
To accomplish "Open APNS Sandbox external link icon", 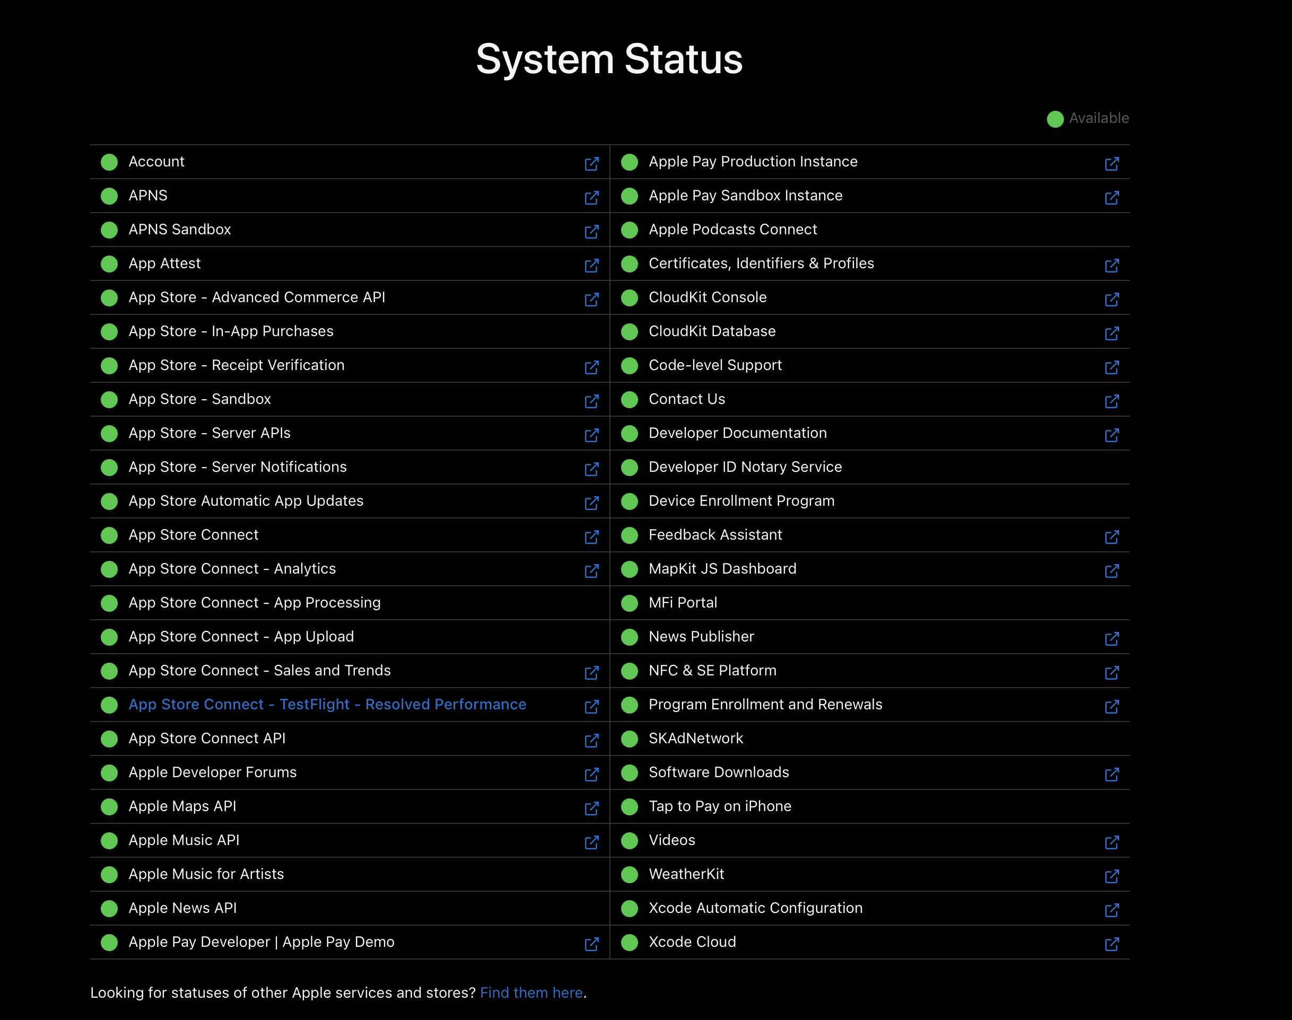I will click(591, 232).
